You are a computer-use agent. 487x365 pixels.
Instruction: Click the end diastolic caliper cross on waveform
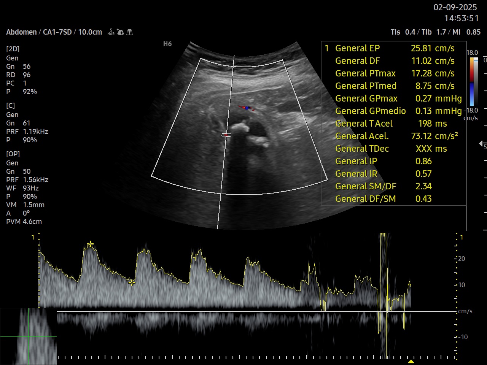132,282
